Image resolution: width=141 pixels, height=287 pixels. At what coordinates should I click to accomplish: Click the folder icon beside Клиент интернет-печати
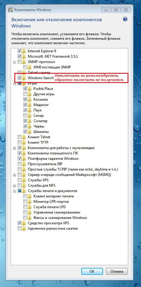[x=30, y=196]
